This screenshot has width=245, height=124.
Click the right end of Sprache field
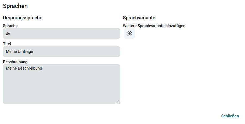115,33
